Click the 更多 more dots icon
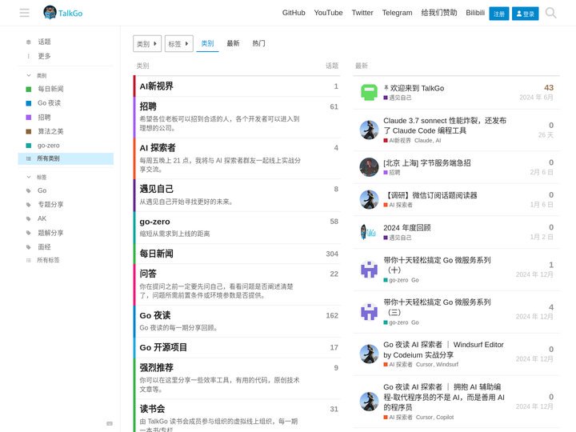Viewport: 576px width, 432px height. click(28, 56)
